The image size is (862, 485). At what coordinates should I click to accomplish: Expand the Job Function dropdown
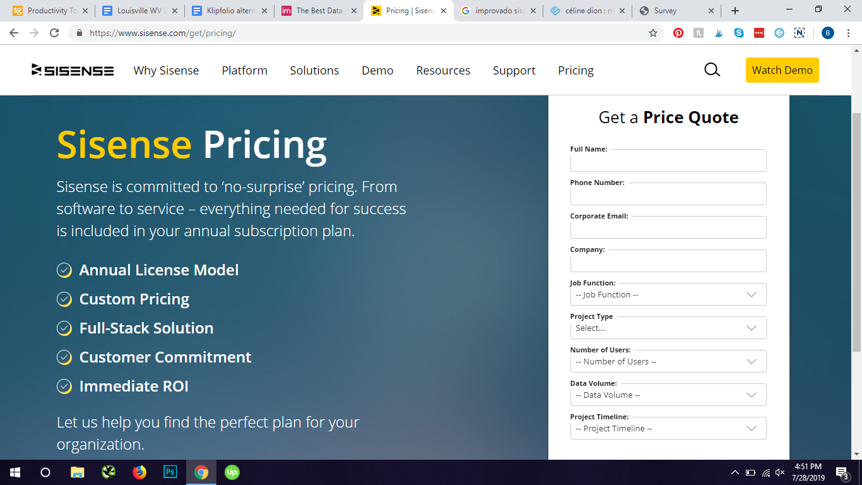pyautogui.click(x=668, y=295)
